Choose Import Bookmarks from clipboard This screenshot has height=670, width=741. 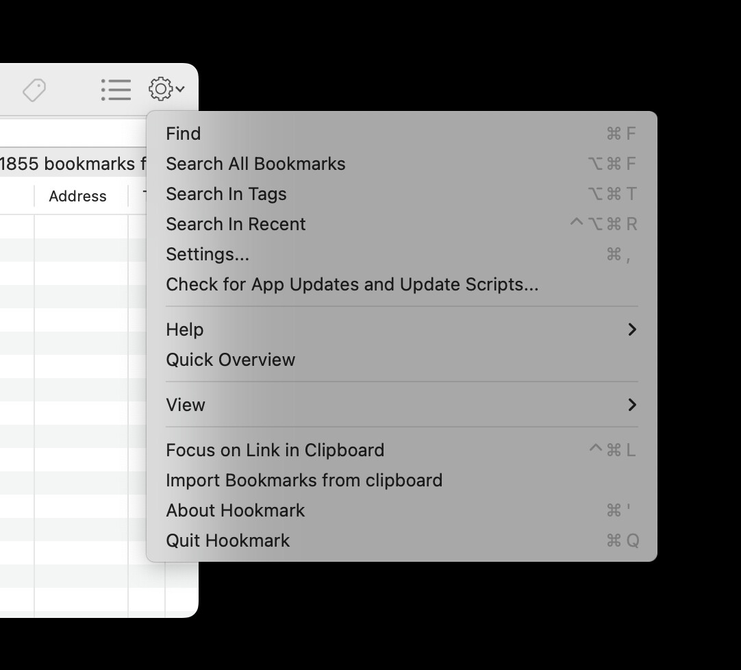click(x=304, y=480)
